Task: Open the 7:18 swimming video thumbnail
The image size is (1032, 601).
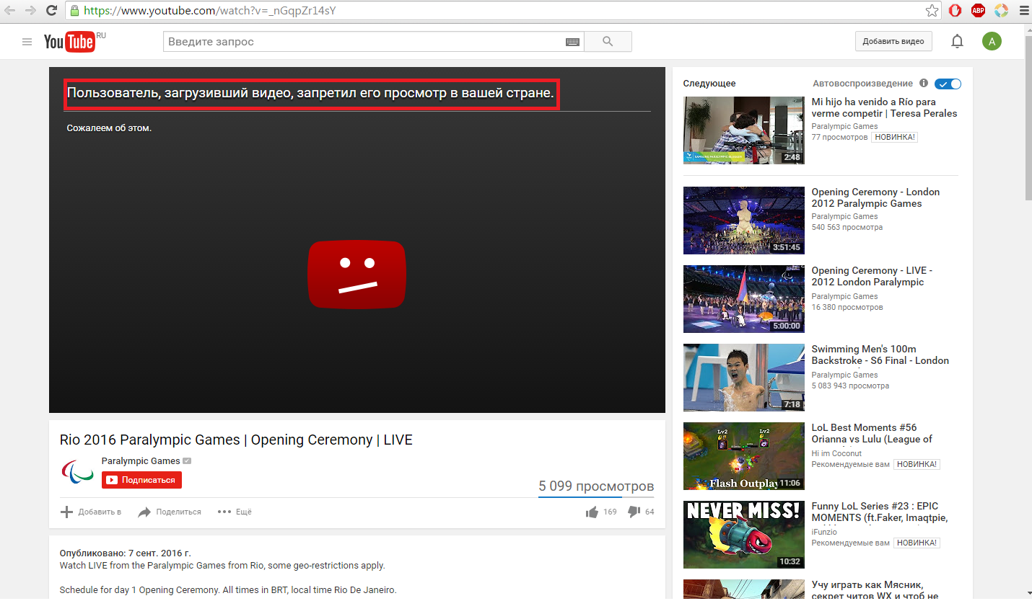Action: (x=744, y=378)
